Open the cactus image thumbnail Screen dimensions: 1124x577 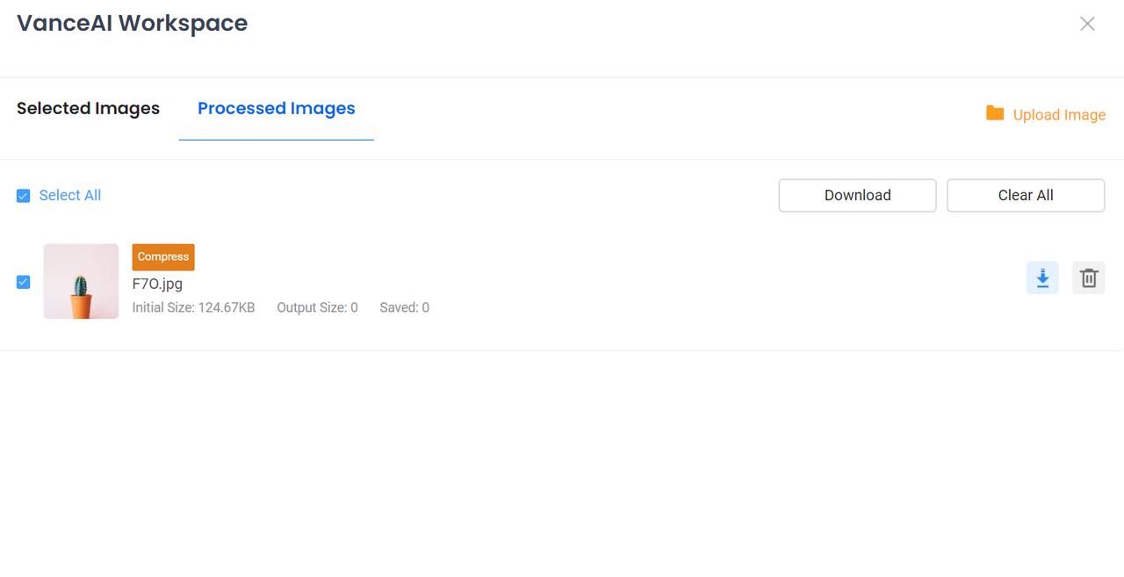81,281
